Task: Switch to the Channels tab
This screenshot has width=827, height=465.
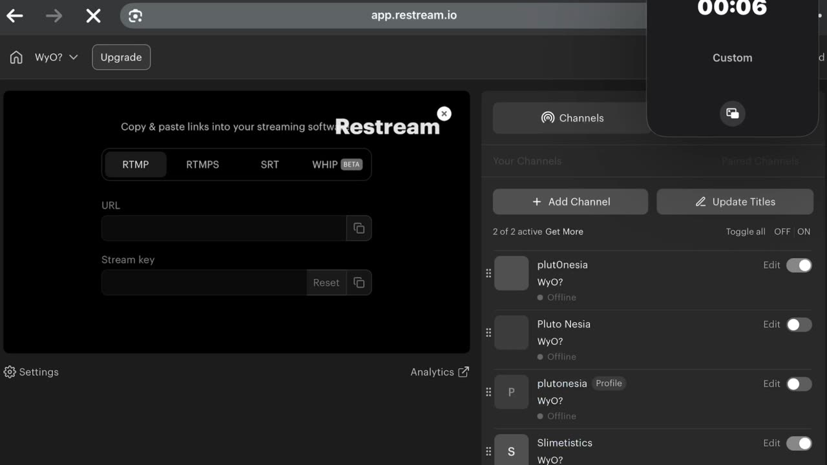Action: (572, 118)
